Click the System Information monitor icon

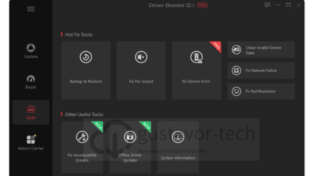178,137
